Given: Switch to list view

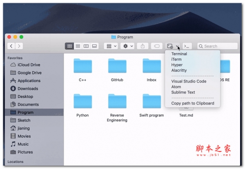Looking at the screenshot, I should [78, 46].
